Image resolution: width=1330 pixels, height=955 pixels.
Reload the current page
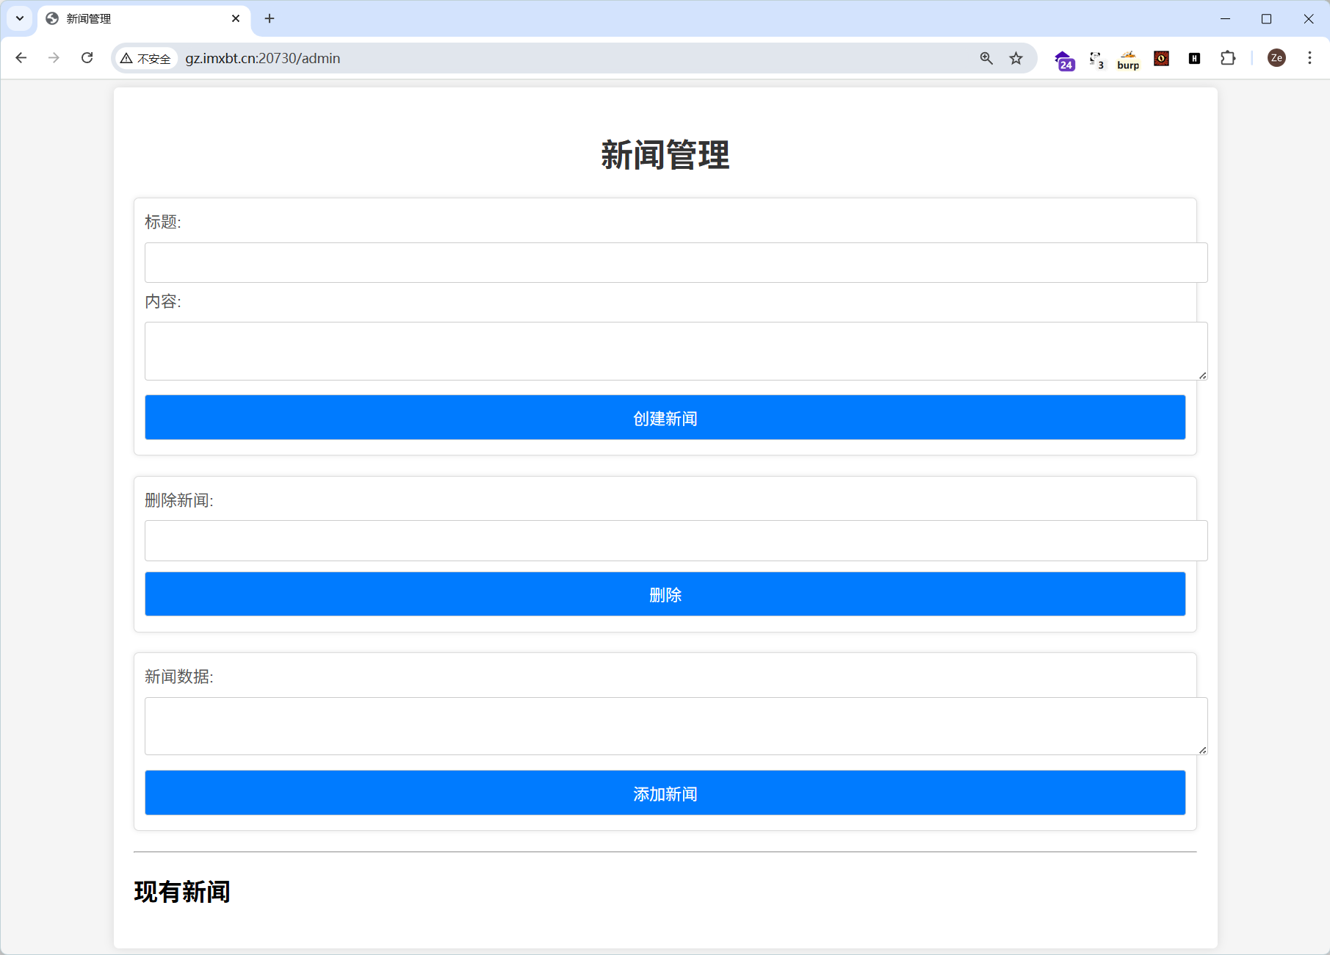[x=87, y=58]
